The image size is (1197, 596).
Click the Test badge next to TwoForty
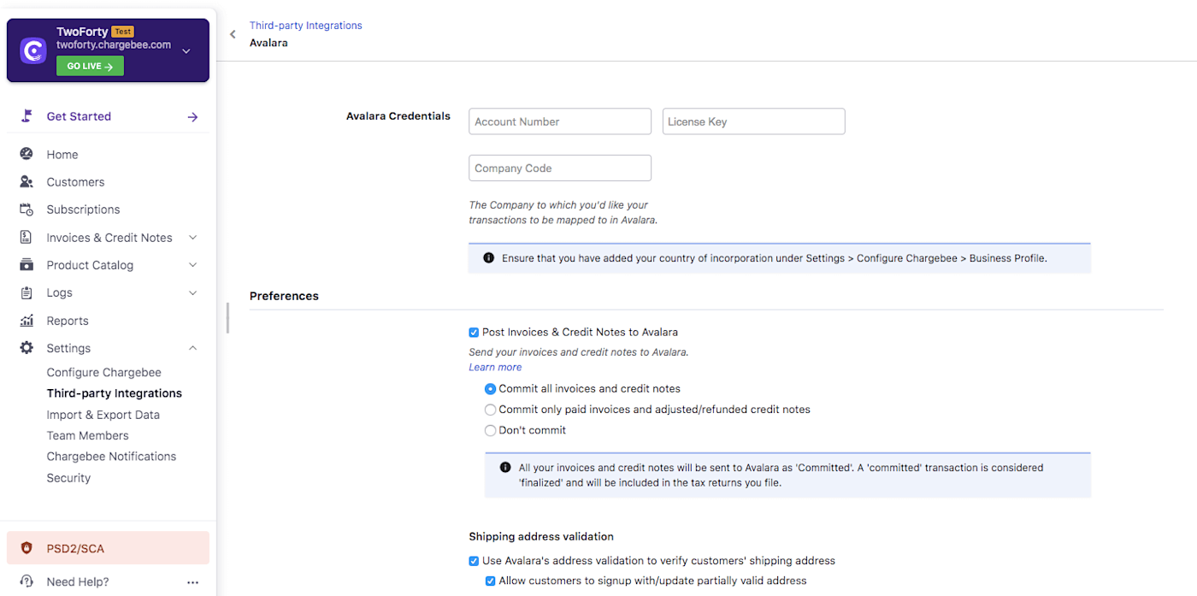pos(122,32)
